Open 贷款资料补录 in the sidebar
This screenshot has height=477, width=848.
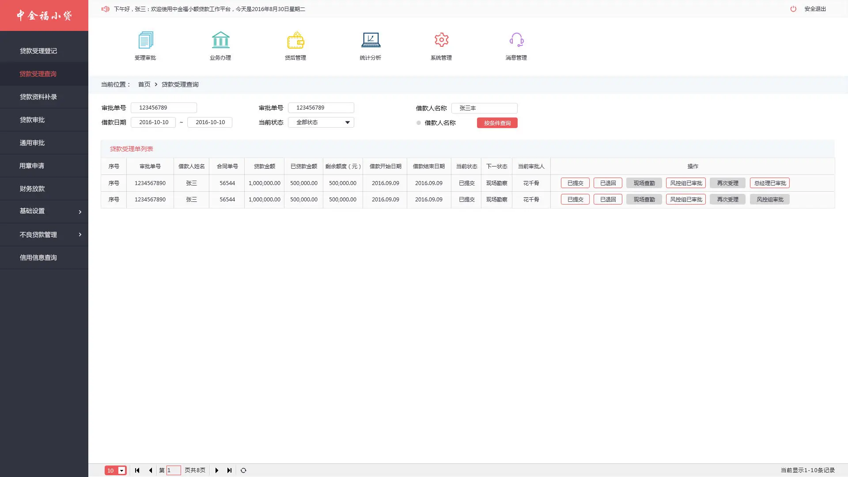tap(44, 97)
